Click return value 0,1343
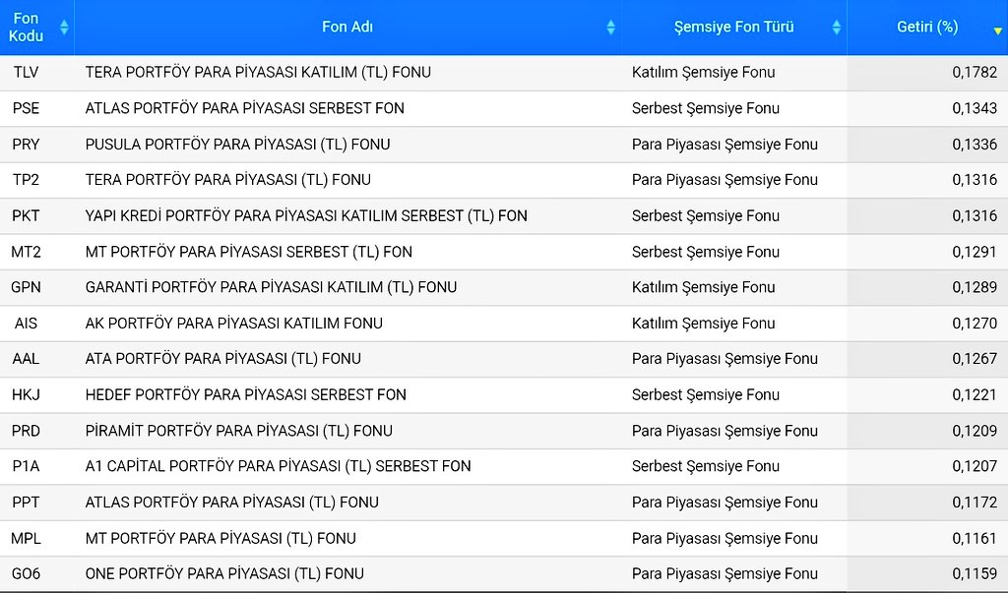Image resolution: width=1008 pixels, height=593 pixels. (x=975, y=108)
